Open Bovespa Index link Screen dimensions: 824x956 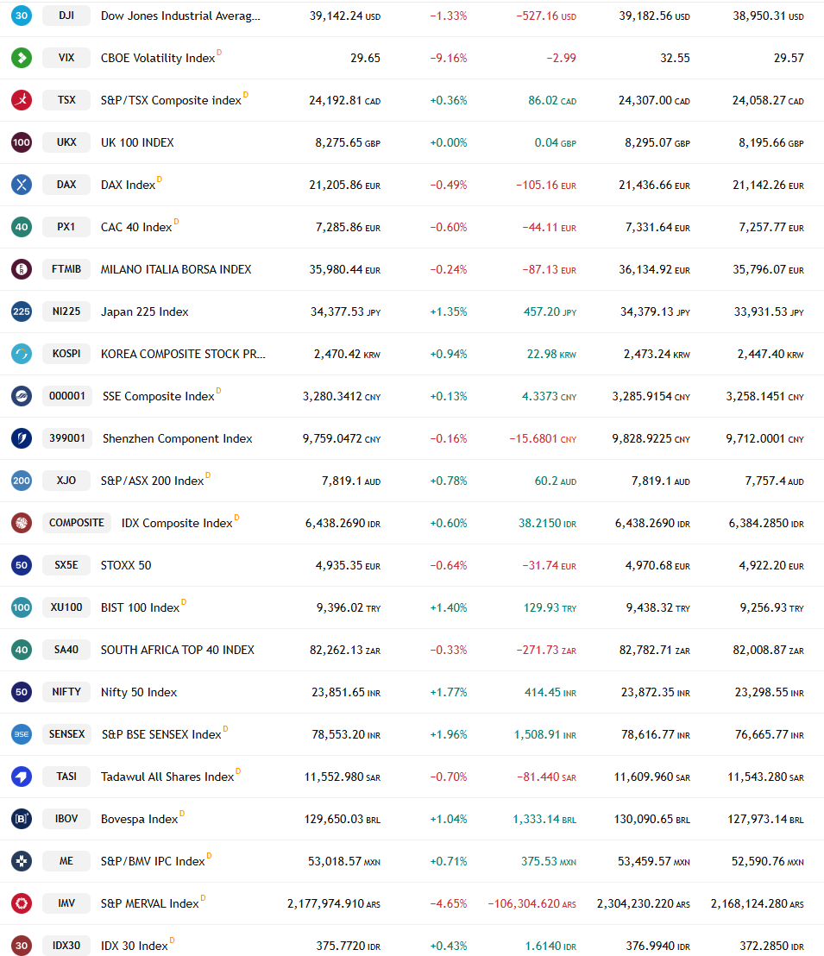coord(140,819)
